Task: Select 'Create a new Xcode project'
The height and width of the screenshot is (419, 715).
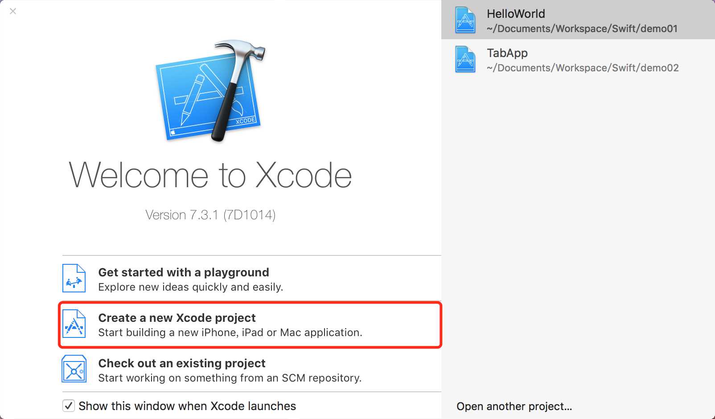Action: (x=177, y=318)
